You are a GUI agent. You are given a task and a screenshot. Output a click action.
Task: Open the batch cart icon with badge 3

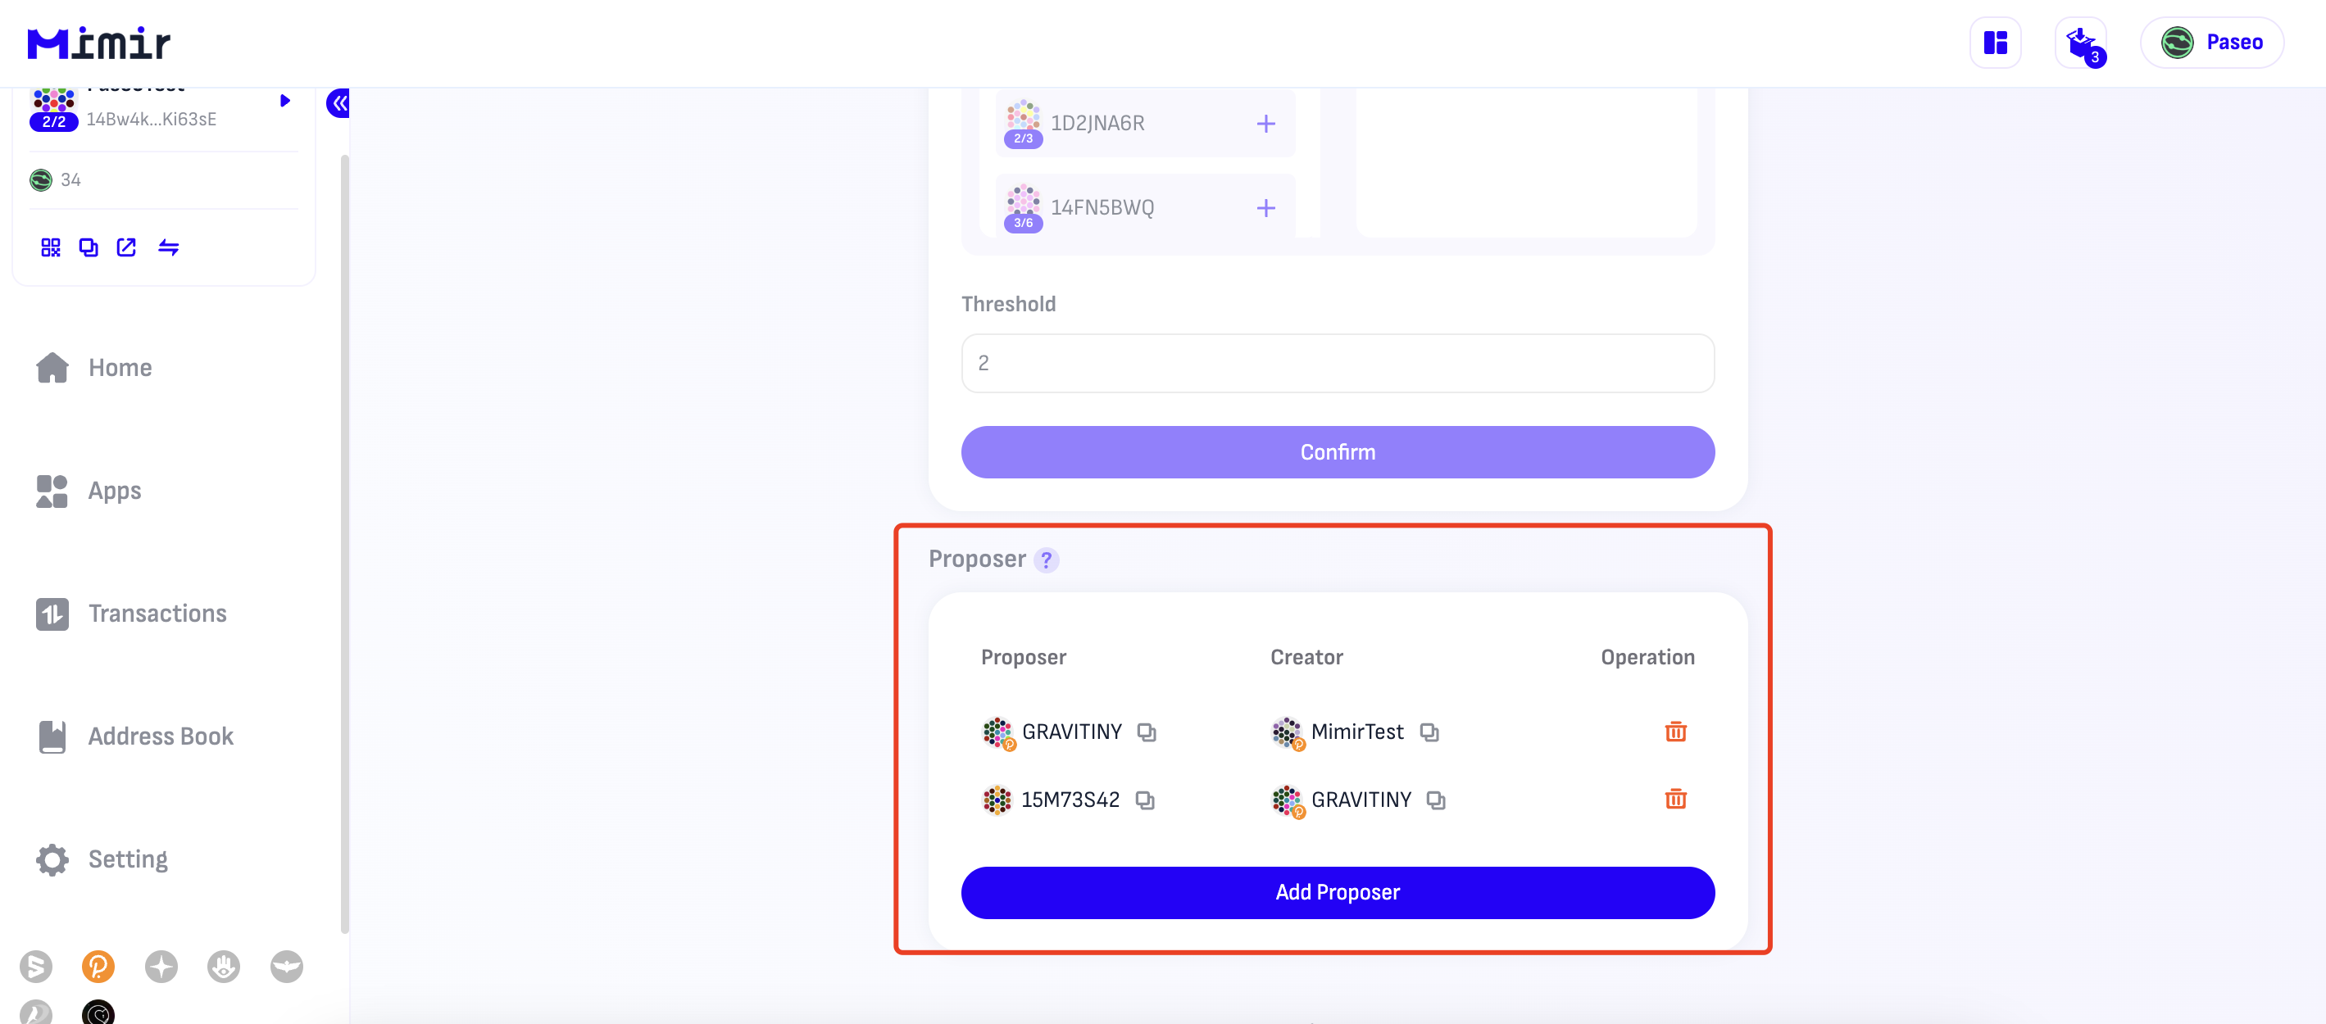[2080, 43]
